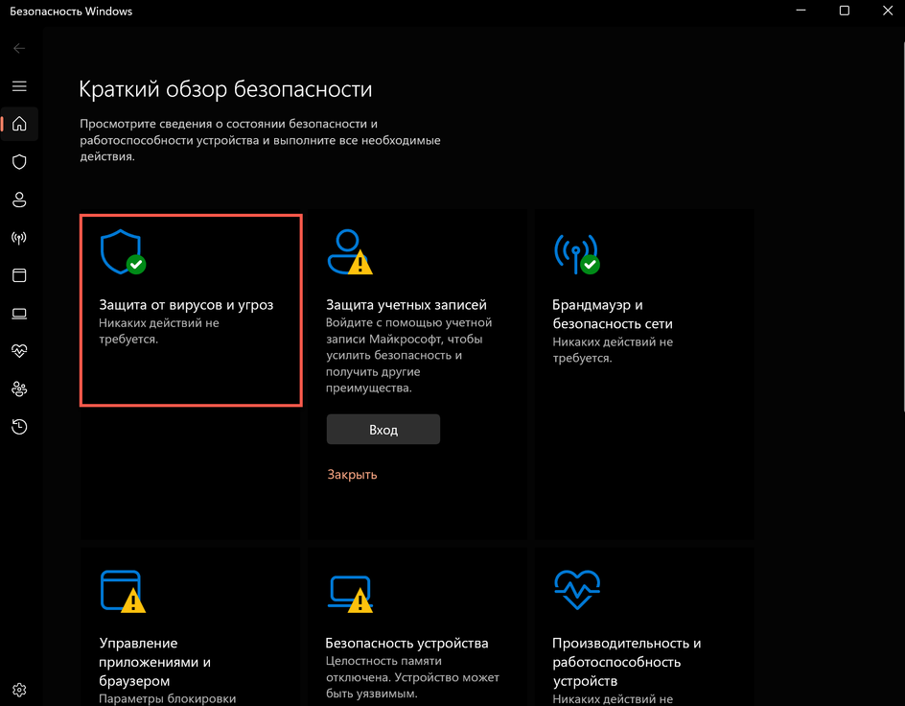Click device security laptop icon with warning

[350, 594]
